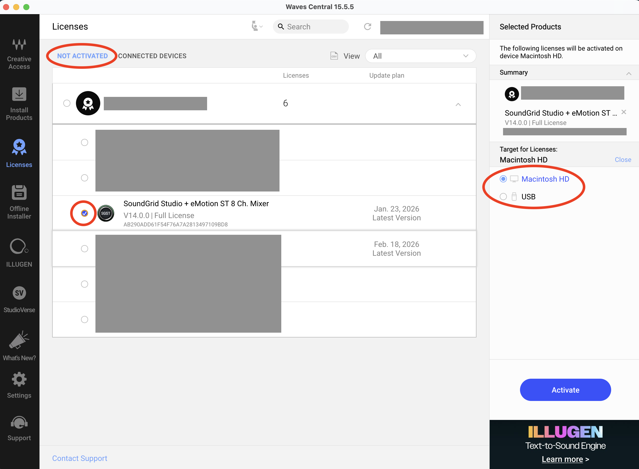This screenshot has width=639, height=469.
Task: Open Support headset icon
Action: point(19,429)
